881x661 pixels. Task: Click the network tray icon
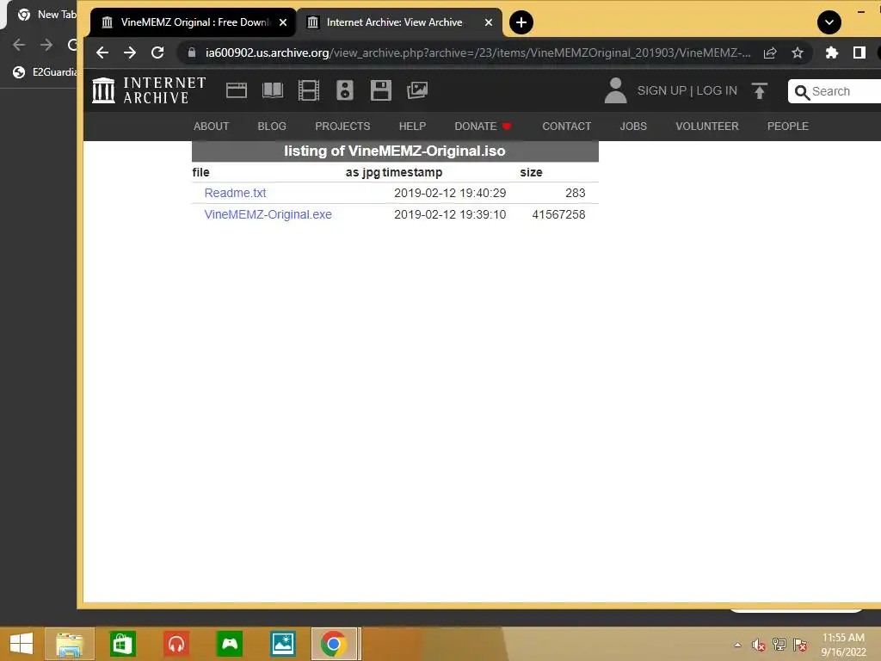(779, 645)
